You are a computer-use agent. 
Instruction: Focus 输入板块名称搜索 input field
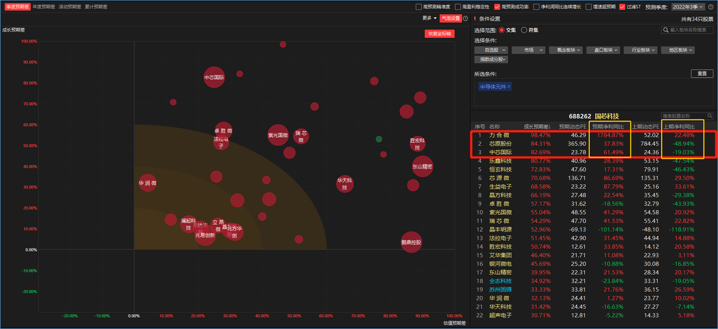[x=687, y=30]
